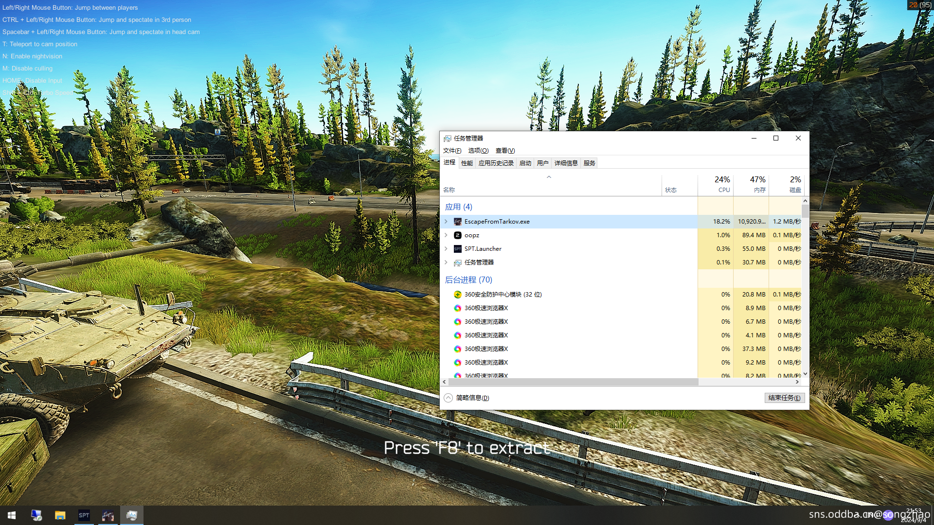Click horizontal scrollbar left arrow

tap(445, 383)
